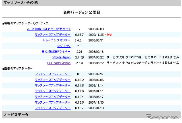Open the POILoader Japan link

pyautogui.click(x=59, y=63)
